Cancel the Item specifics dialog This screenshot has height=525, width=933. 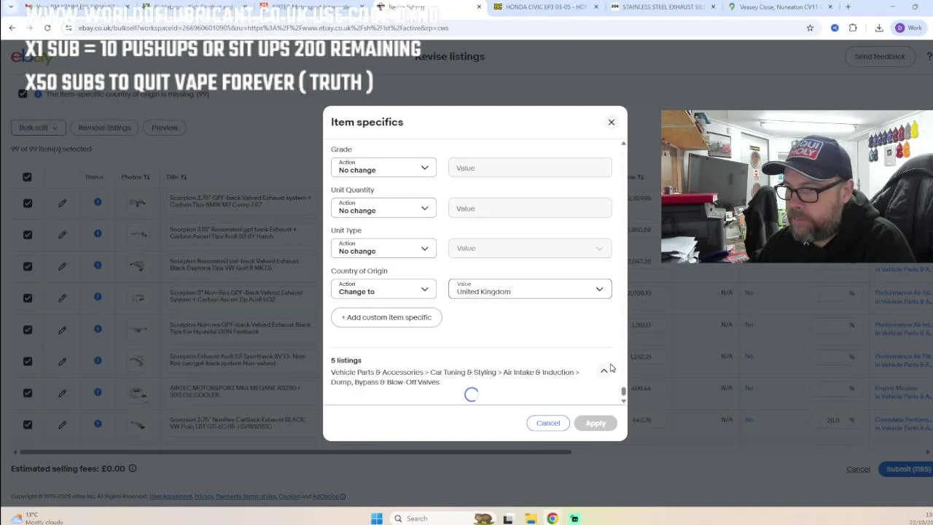548,423
